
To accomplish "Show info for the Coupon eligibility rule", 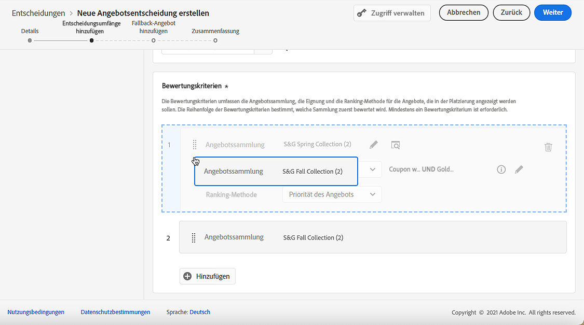I will [501, 169].
